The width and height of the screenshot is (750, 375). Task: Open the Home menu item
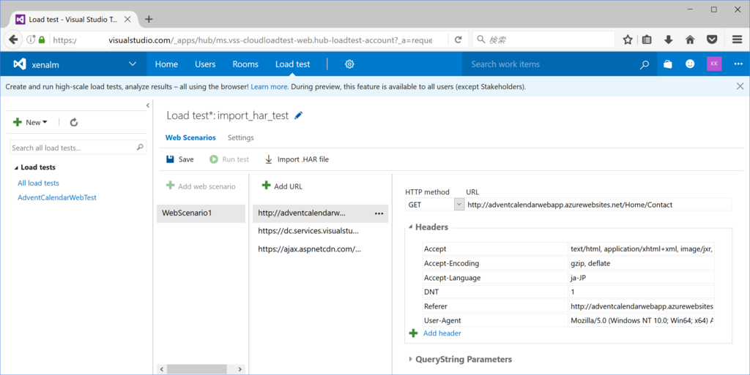click(166, 64)
